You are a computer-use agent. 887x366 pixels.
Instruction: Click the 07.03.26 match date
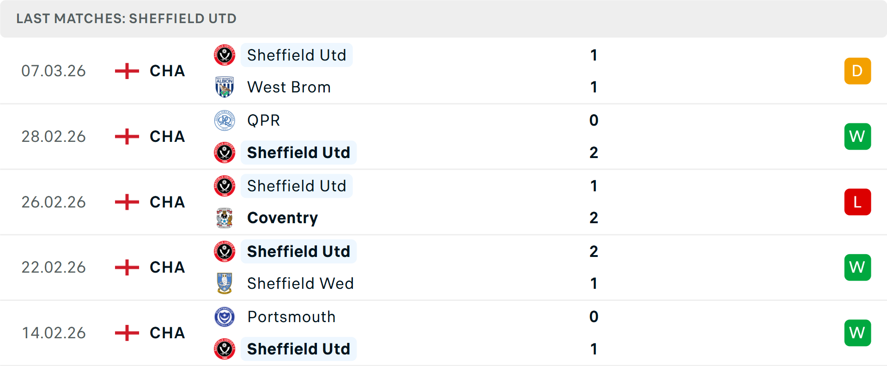(x=54, y=71)
